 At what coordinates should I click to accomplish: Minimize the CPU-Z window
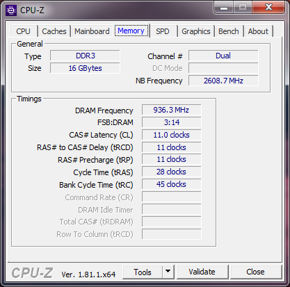223,8
